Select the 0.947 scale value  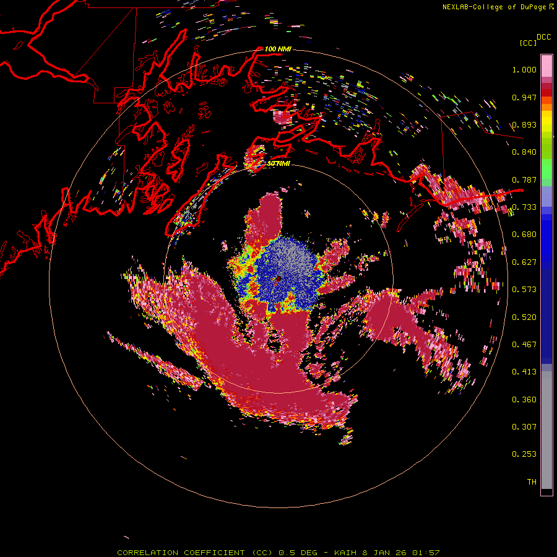point(524,97)
